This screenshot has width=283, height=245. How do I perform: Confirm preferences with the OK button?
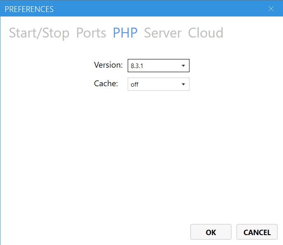(210, 232)
